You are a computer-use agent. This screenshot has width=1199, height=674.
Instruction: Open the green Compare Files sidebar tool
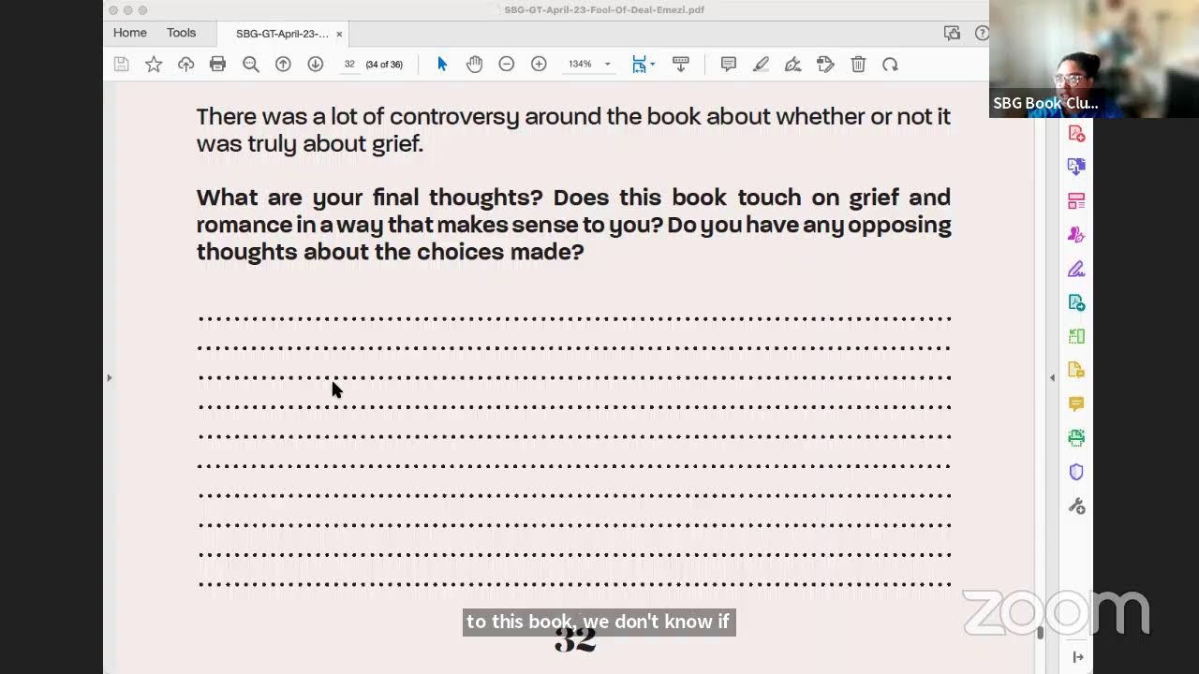(x=1076, y=336)
